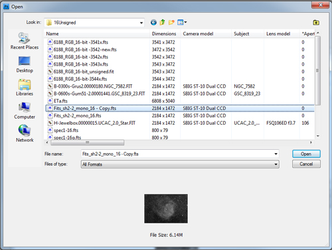Expand the Look in 16Unsigned dropdown
This screenshot has width=332, height=250.
tap(141, 23)
